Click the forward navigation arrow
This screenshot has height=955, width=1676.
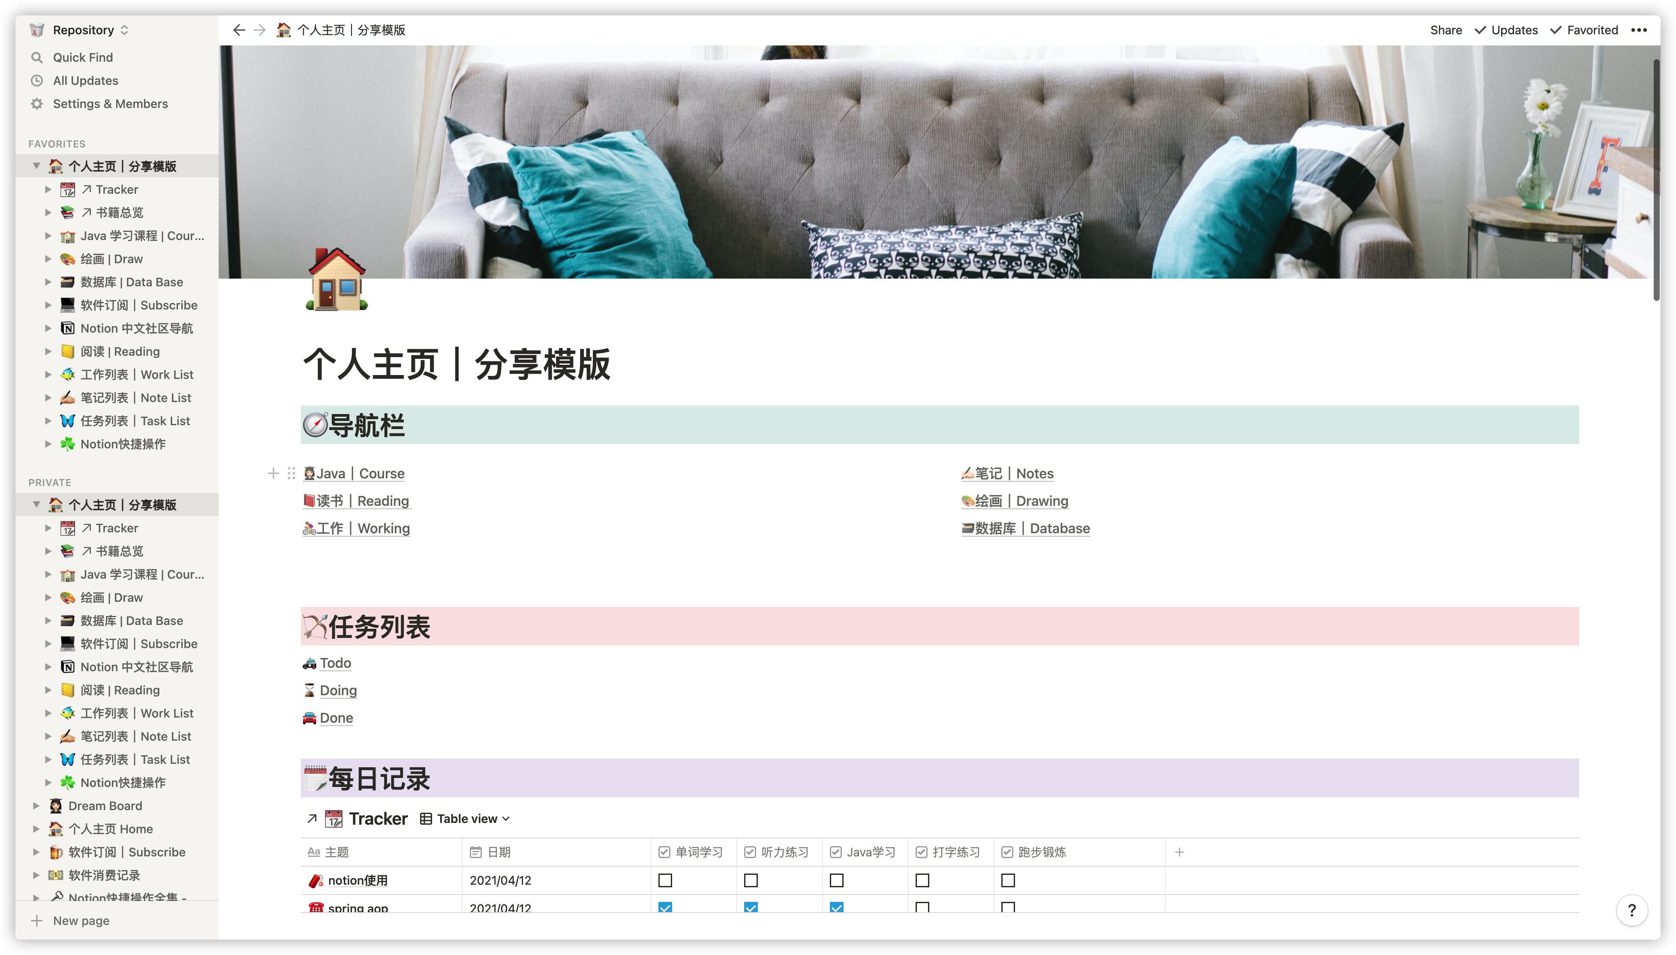[260, 30]
